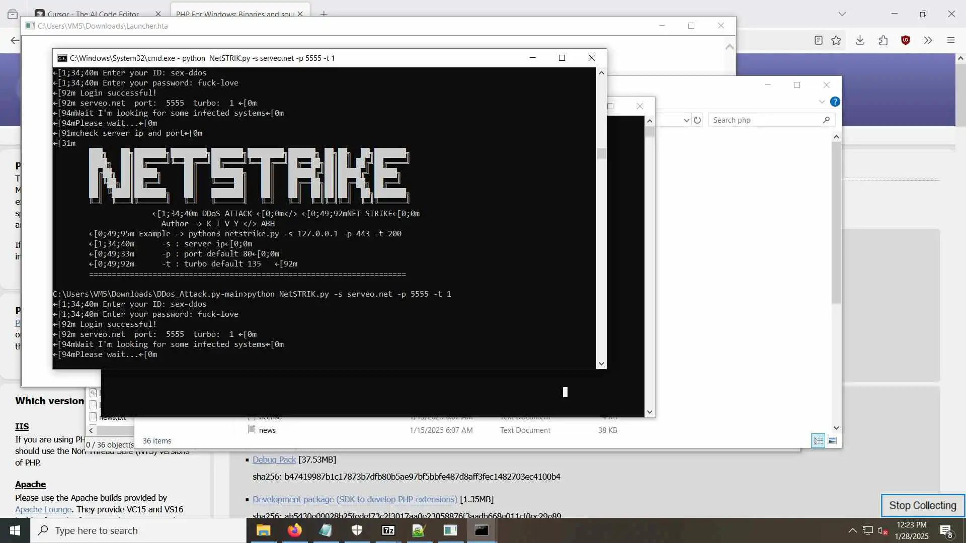Bookmark this page with star icon
Viewport: 966px width, 543px height.
pos(836,40)
